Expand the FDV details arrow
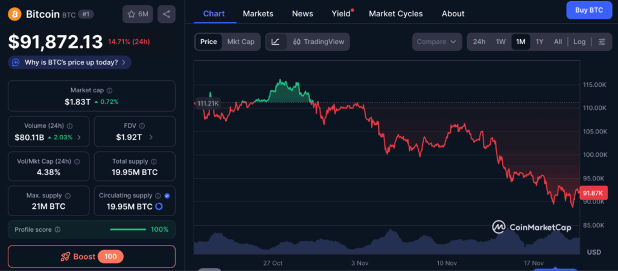This screenshot has height=271, width=618. click(x=150, y=138)
